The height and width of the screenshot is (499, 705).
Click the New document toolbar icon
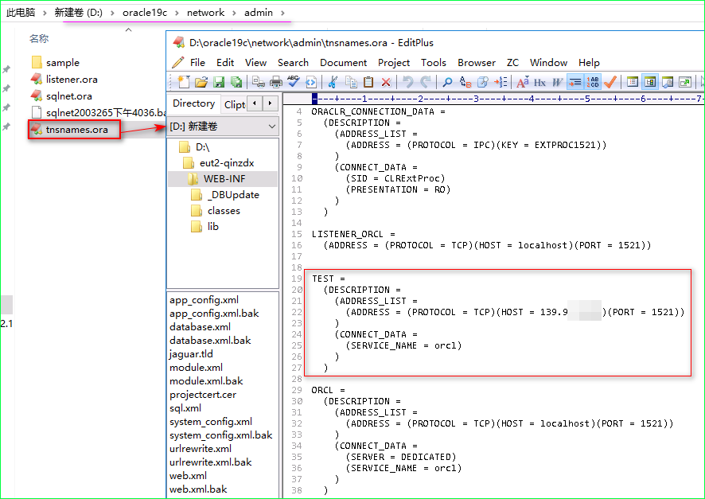(x=184, y=82)
